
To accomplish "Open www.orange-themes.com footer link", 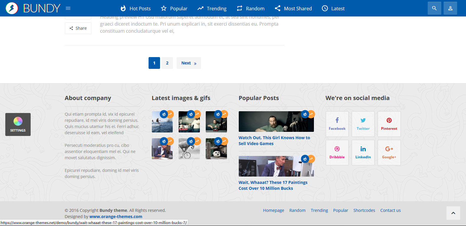I will click(116, 217).
